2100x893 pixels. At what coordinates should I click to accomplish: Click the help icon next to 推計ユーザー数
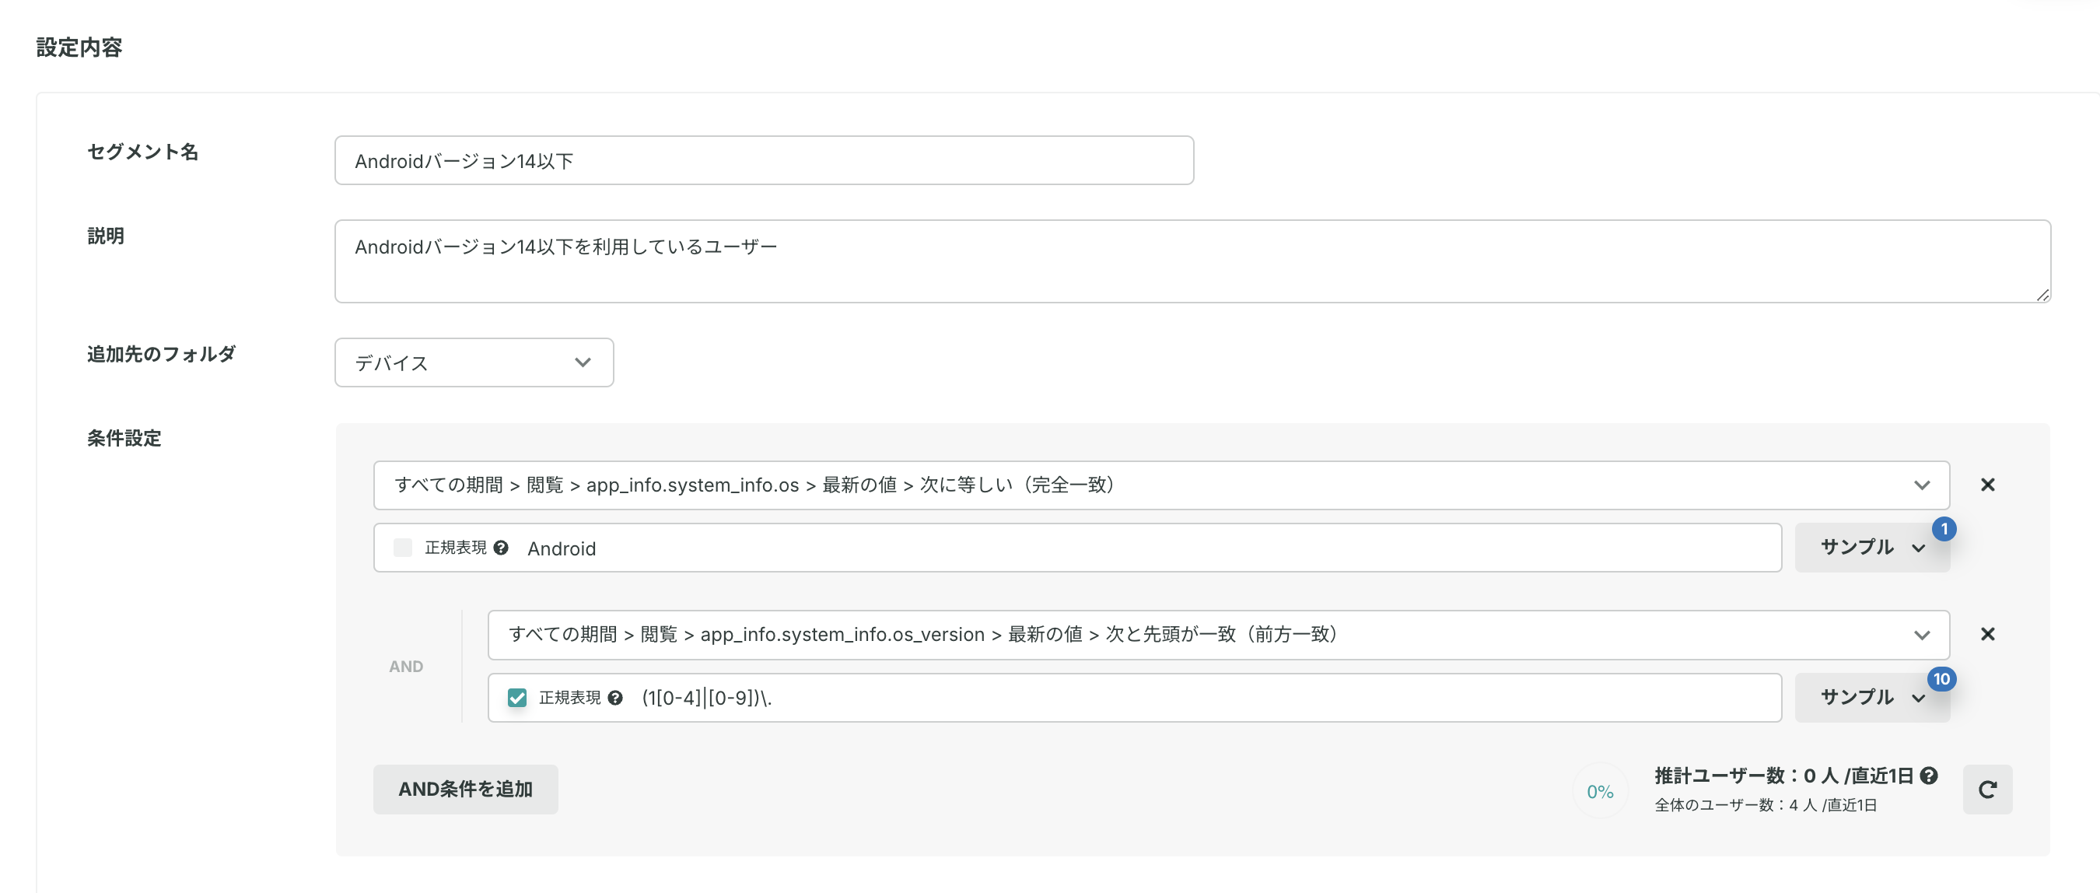pos(1929,775)
